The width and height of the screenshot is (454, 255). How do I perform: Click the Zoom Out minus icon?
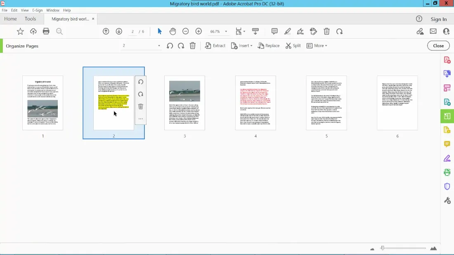pos(186,31)
